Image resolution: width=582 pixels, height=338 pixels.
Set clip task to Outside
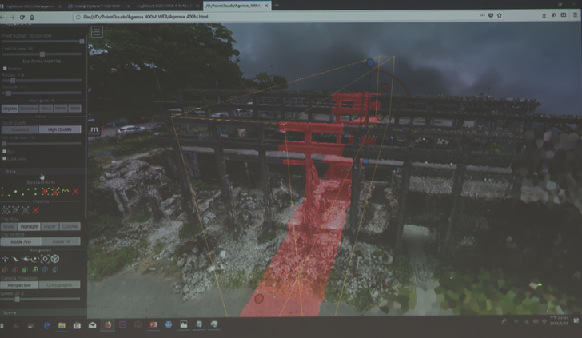[70, 226]
